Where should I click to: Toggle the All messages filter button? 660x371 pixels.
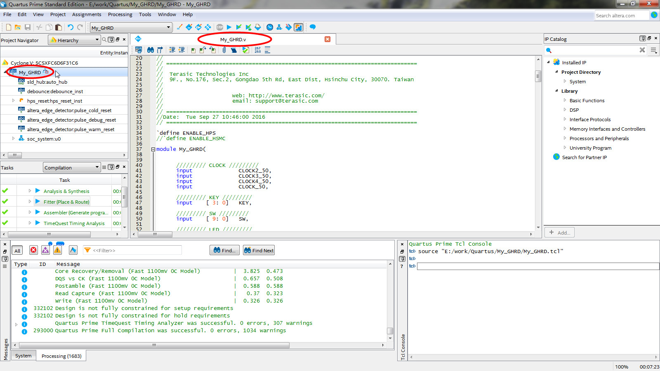coord(17,250)
